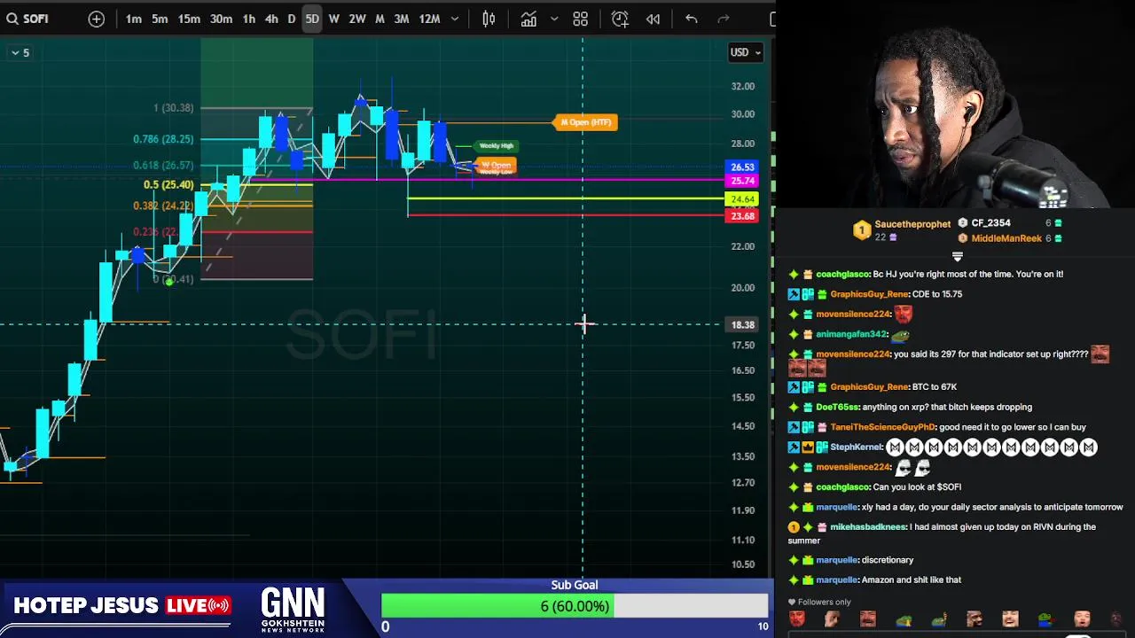
Task: Undo the last chart action
Action: pyautogui.click(x=692, y=19)
